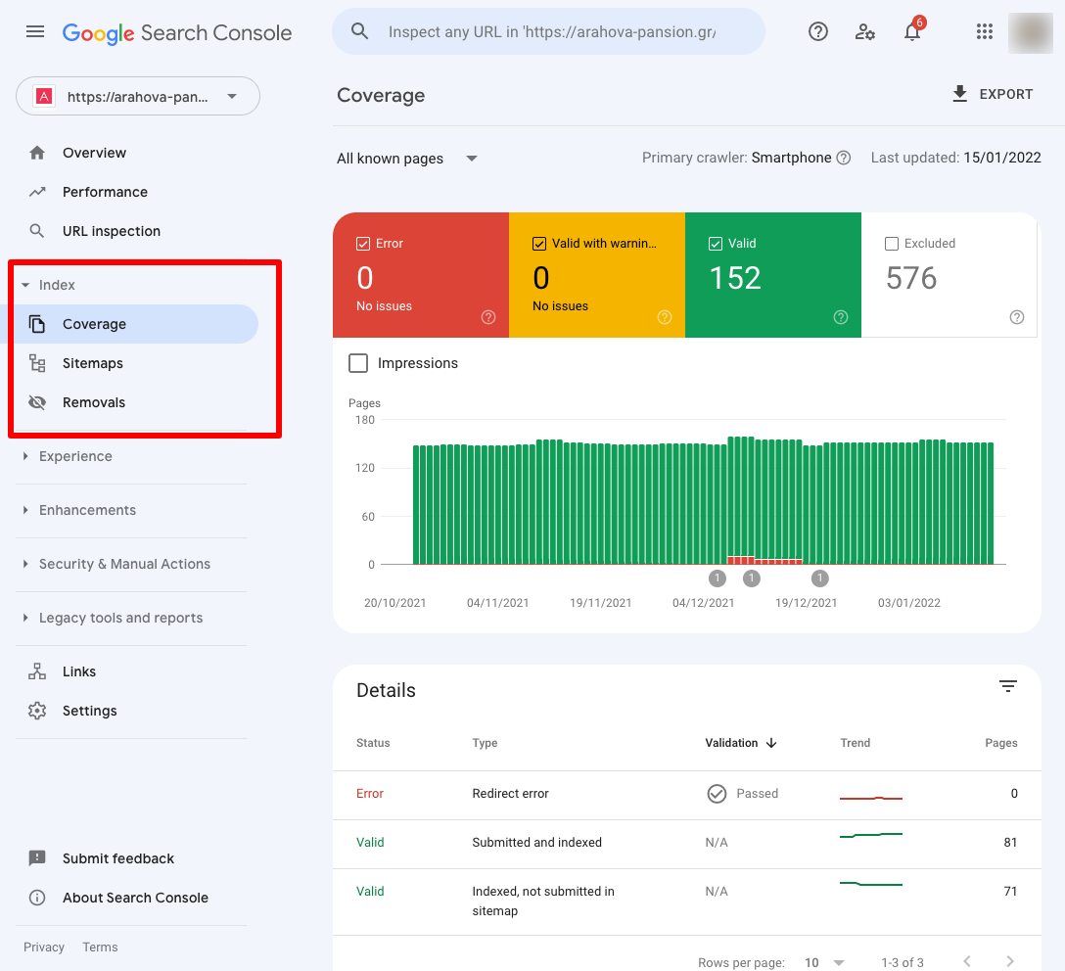Uncheck the Valid checkbox
1065x971 pixels.
click(716, 244)
